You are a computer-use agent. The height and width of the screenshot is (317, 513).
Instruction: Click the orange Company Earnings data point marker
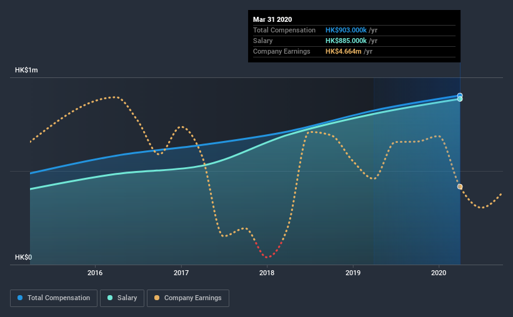(460, 187)
